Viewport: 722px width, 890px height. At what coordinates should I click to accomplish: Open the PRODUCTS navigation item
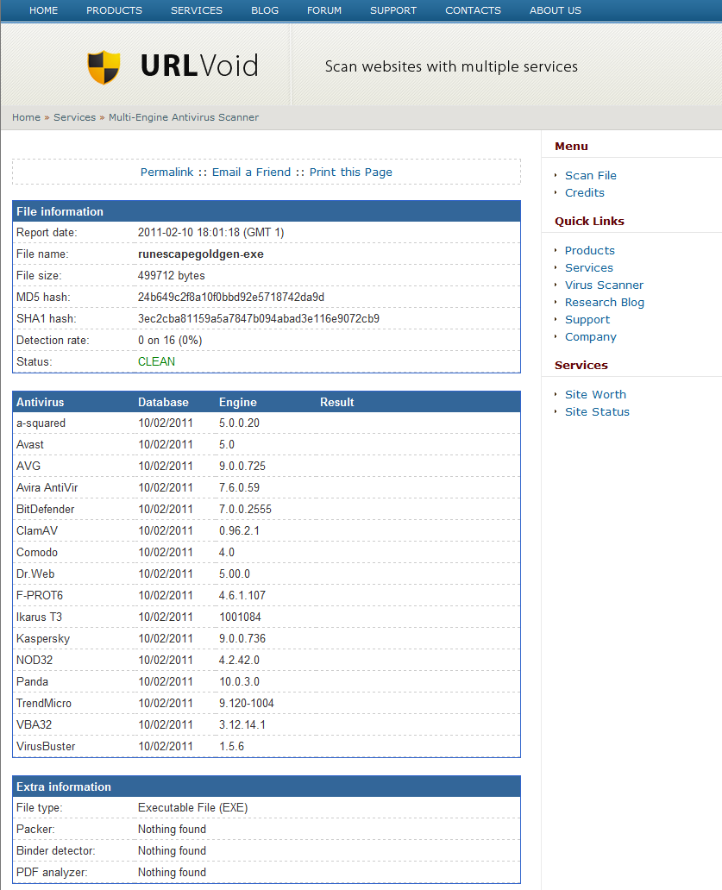pos(114,10)
